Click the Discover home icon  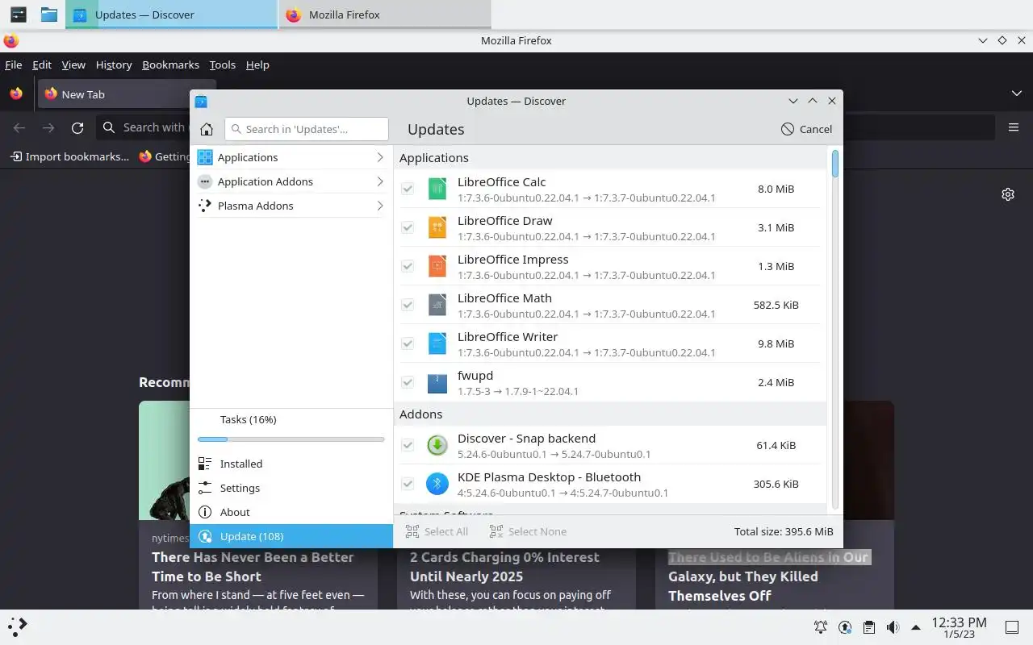click(x=207, y=129)
